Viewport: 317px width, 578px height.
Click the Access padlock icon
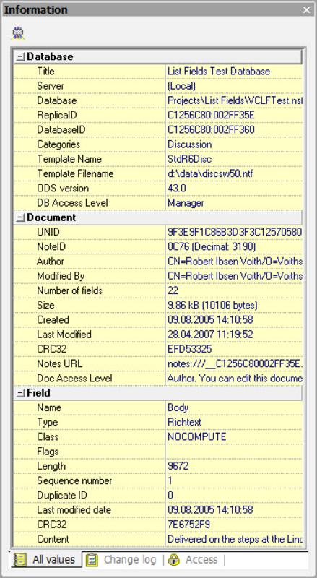point(173,559)
